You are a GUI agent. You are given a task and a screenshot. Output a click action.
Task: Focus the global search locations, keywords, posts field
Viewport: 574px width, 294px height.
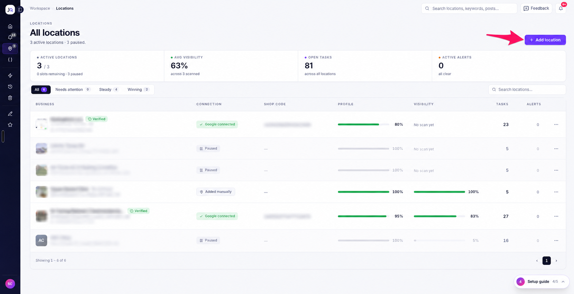tap(469, 9)
